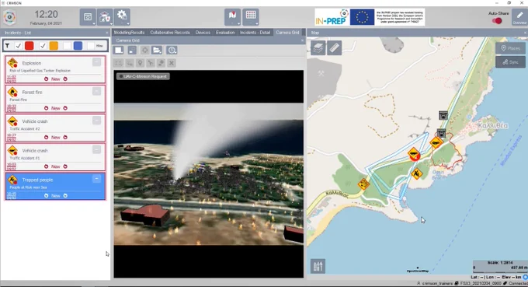Click the Overview pencil button
528x287 pixels.
[519, 17]
